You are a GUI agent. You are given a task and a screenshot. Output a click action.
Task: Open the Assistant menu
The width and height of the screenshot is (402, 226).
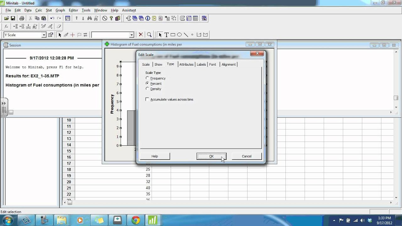(129, 10)
